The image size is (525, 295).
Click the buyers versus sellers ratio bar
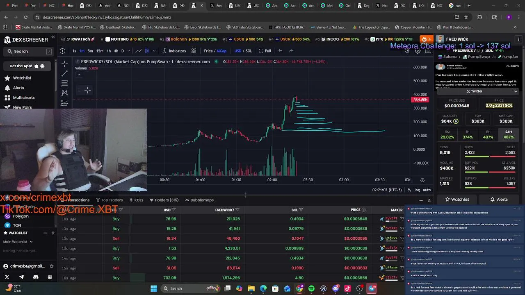coord(490,188)
